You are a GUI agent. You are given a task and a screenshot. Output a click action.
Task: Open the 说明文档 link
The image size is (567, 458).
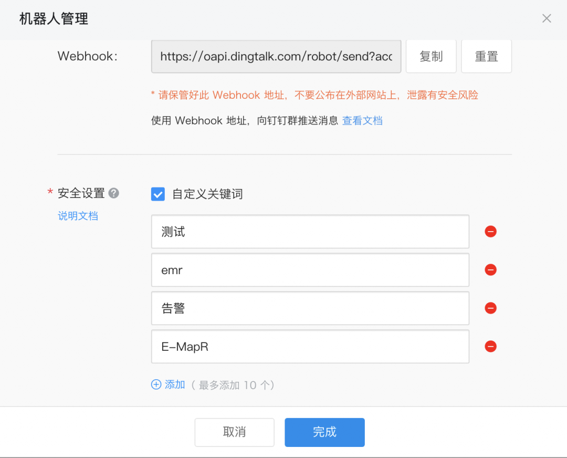78,216
